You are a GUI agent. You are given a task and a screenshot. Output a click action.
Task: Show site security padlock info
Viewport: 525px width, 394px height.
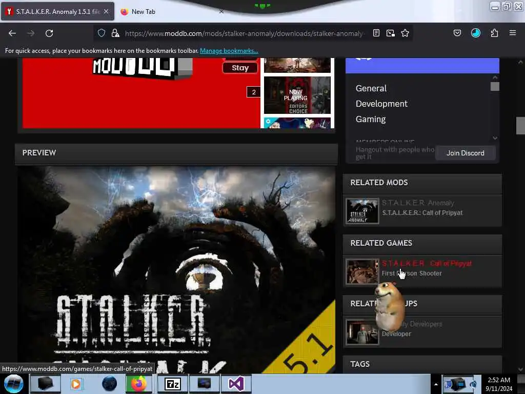click(x=115, y=33)
